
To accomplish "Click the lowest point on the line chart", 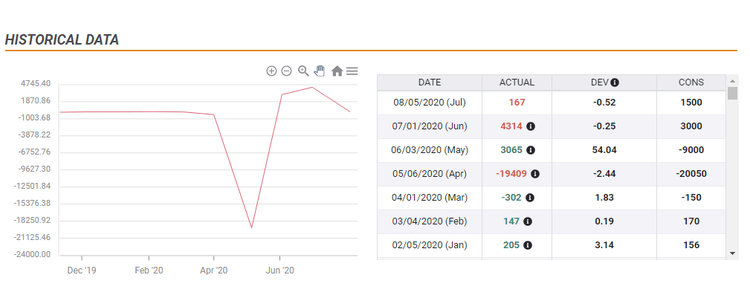I will point(252,227).
